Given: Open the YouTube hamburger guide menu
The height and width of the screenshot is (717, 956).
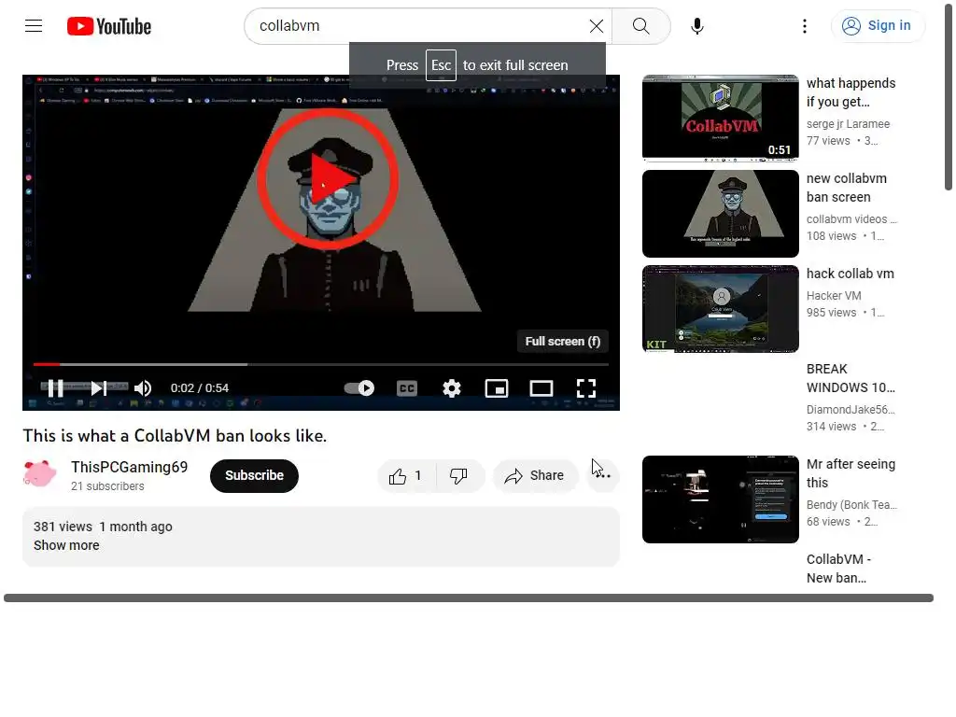Looking at the screenshot, I should pyautogui.click(x=34, y=25).
